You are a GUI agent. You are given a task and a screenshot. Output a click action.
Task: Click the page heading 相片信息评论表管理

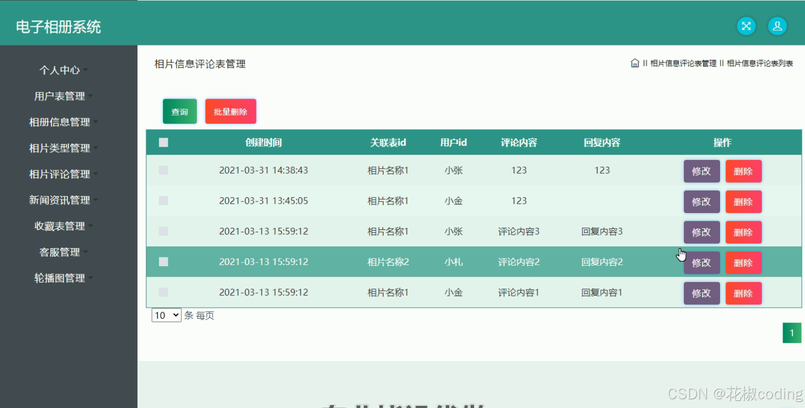tap(200, 64)
